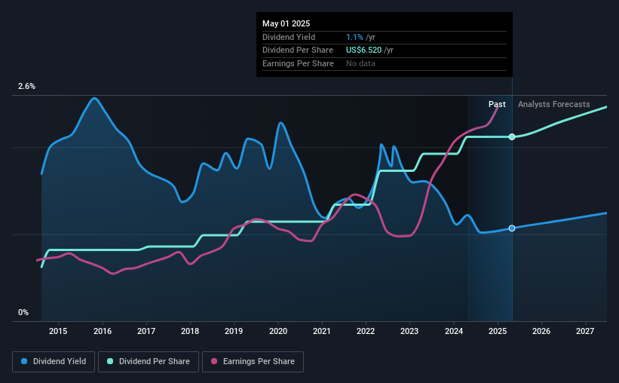Click the 0% y-axis label
Image resolution: width=619 pixels, height=383 pixels.
click(x=23, y=312)
